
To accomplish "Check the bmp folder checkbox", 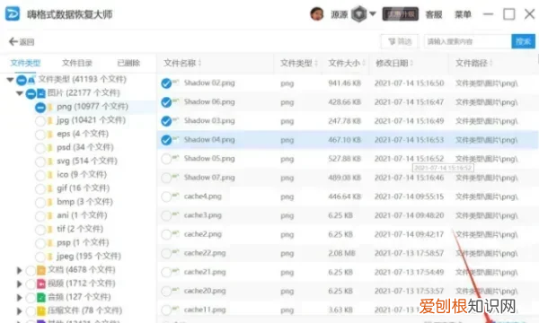I will 40,203.
